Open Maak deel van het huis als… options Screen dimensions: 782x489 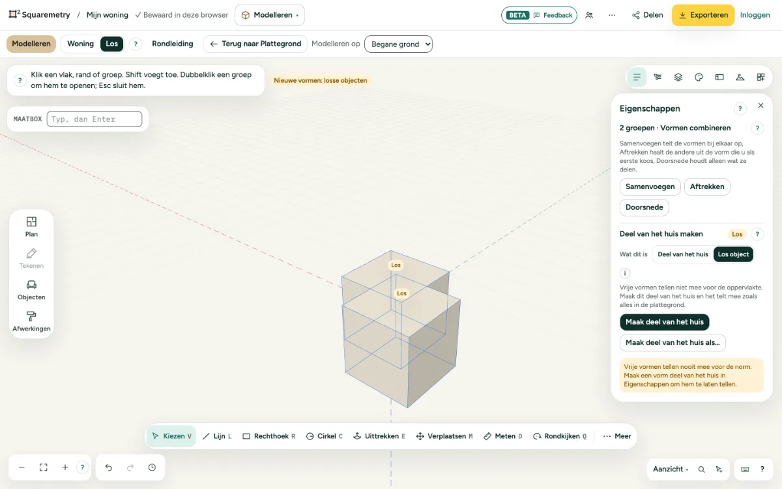(x=673, y=342)
